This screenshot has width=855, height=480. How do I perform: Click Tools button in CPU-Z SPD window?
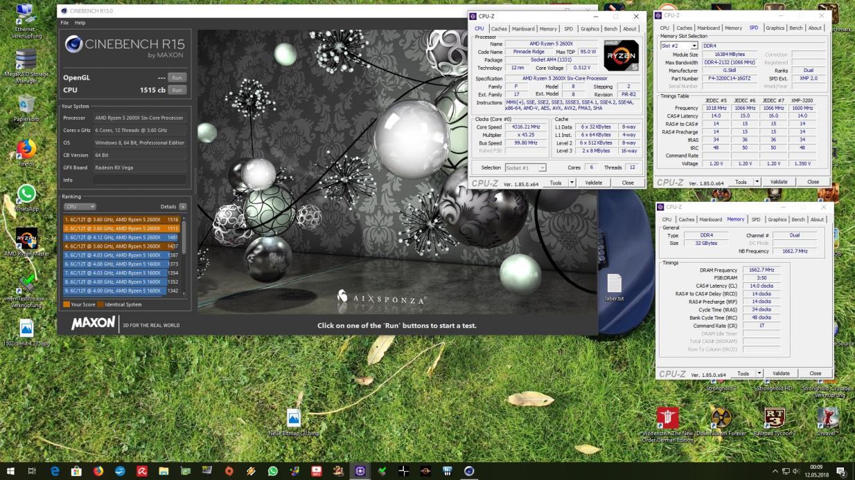coord(741,182)
